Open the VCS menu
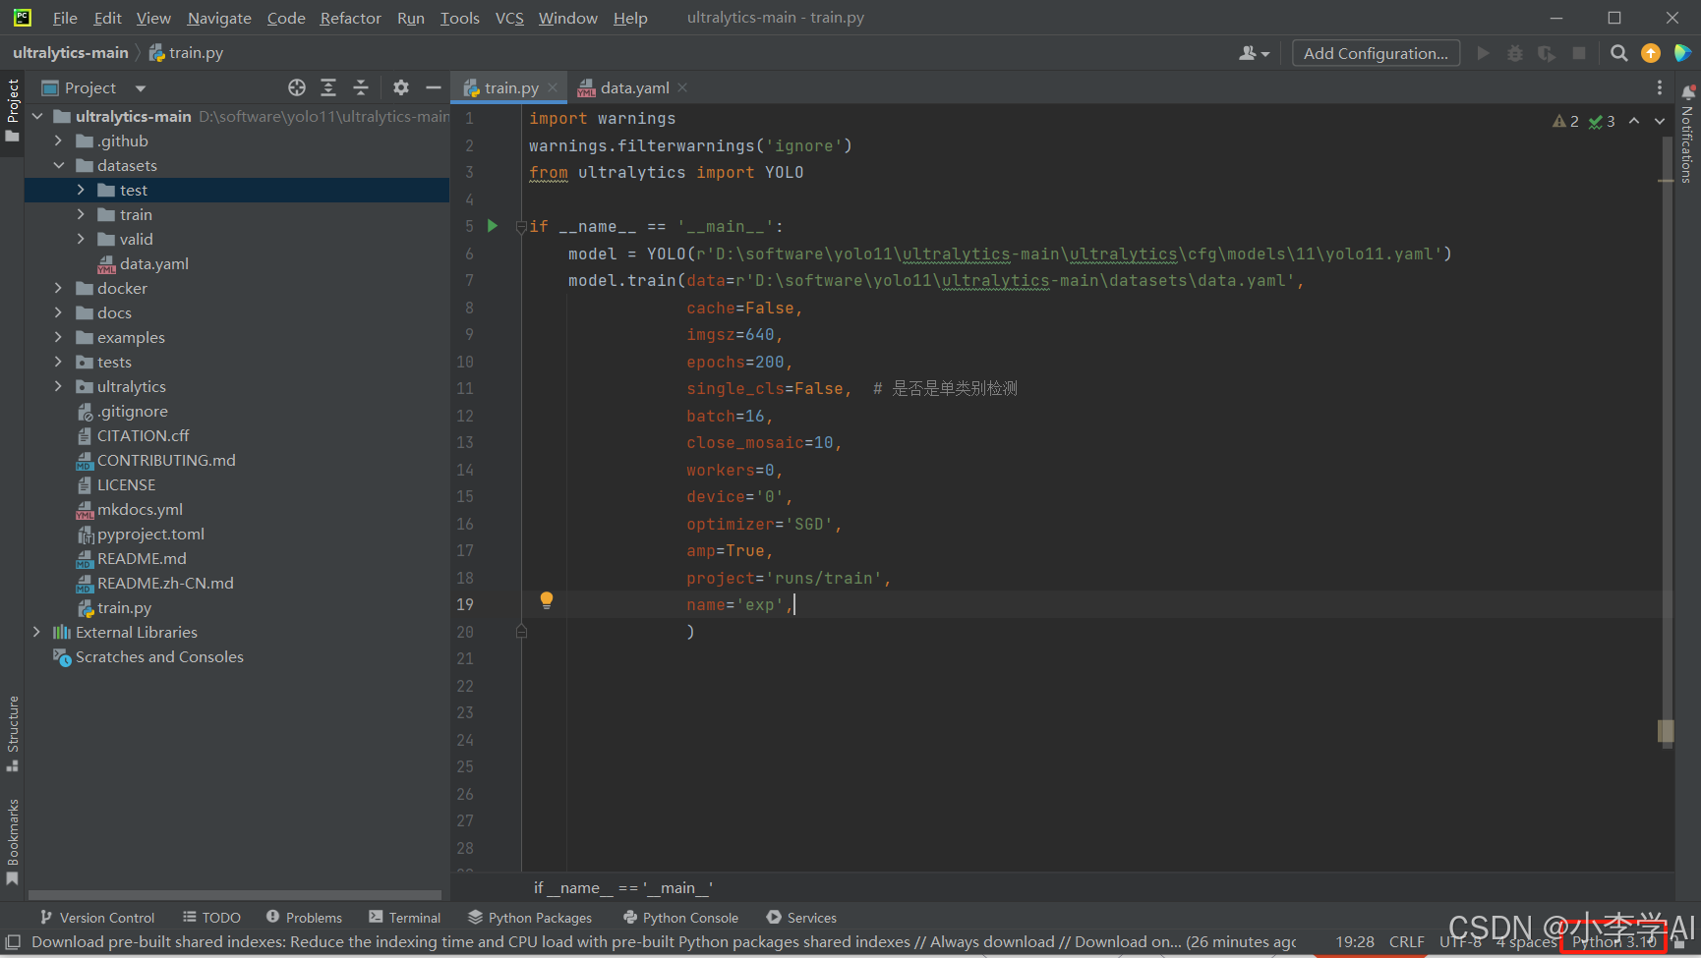1701x958 pixels. [x=509, y=18]
